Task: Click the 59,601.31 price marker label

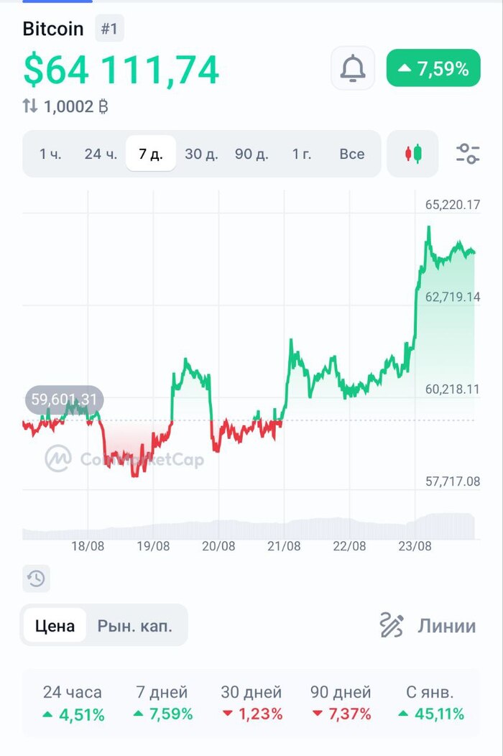Action: (65, 399)
